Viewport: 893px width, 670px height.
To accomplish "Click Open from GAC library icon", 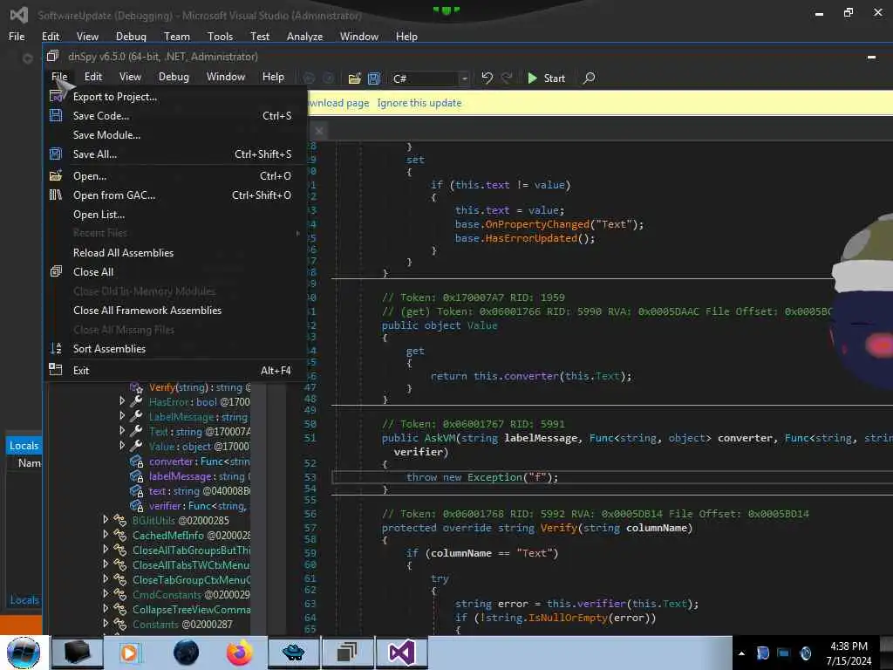I will (x=56, y=195).
